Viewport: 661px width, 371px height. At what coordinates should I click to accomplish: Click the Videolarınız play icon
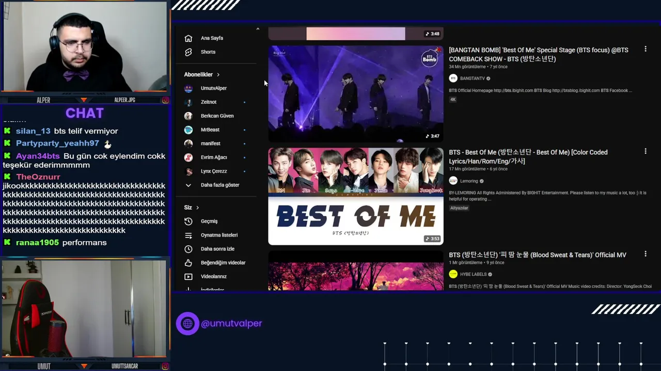pyautogui.click(x=188, y=277)
